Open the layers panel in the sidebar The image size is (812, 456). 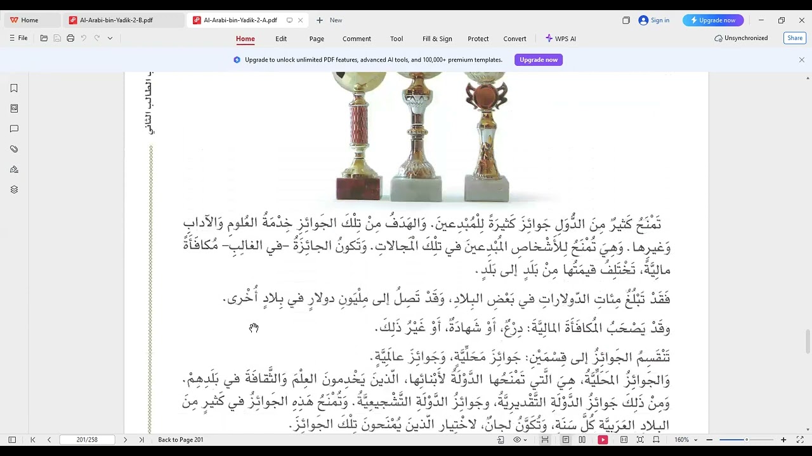(14, 190)
